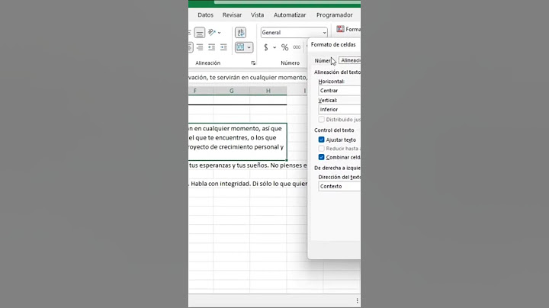
Task: Expand the merge and center dropdown arrow
Action: (249, 47)
